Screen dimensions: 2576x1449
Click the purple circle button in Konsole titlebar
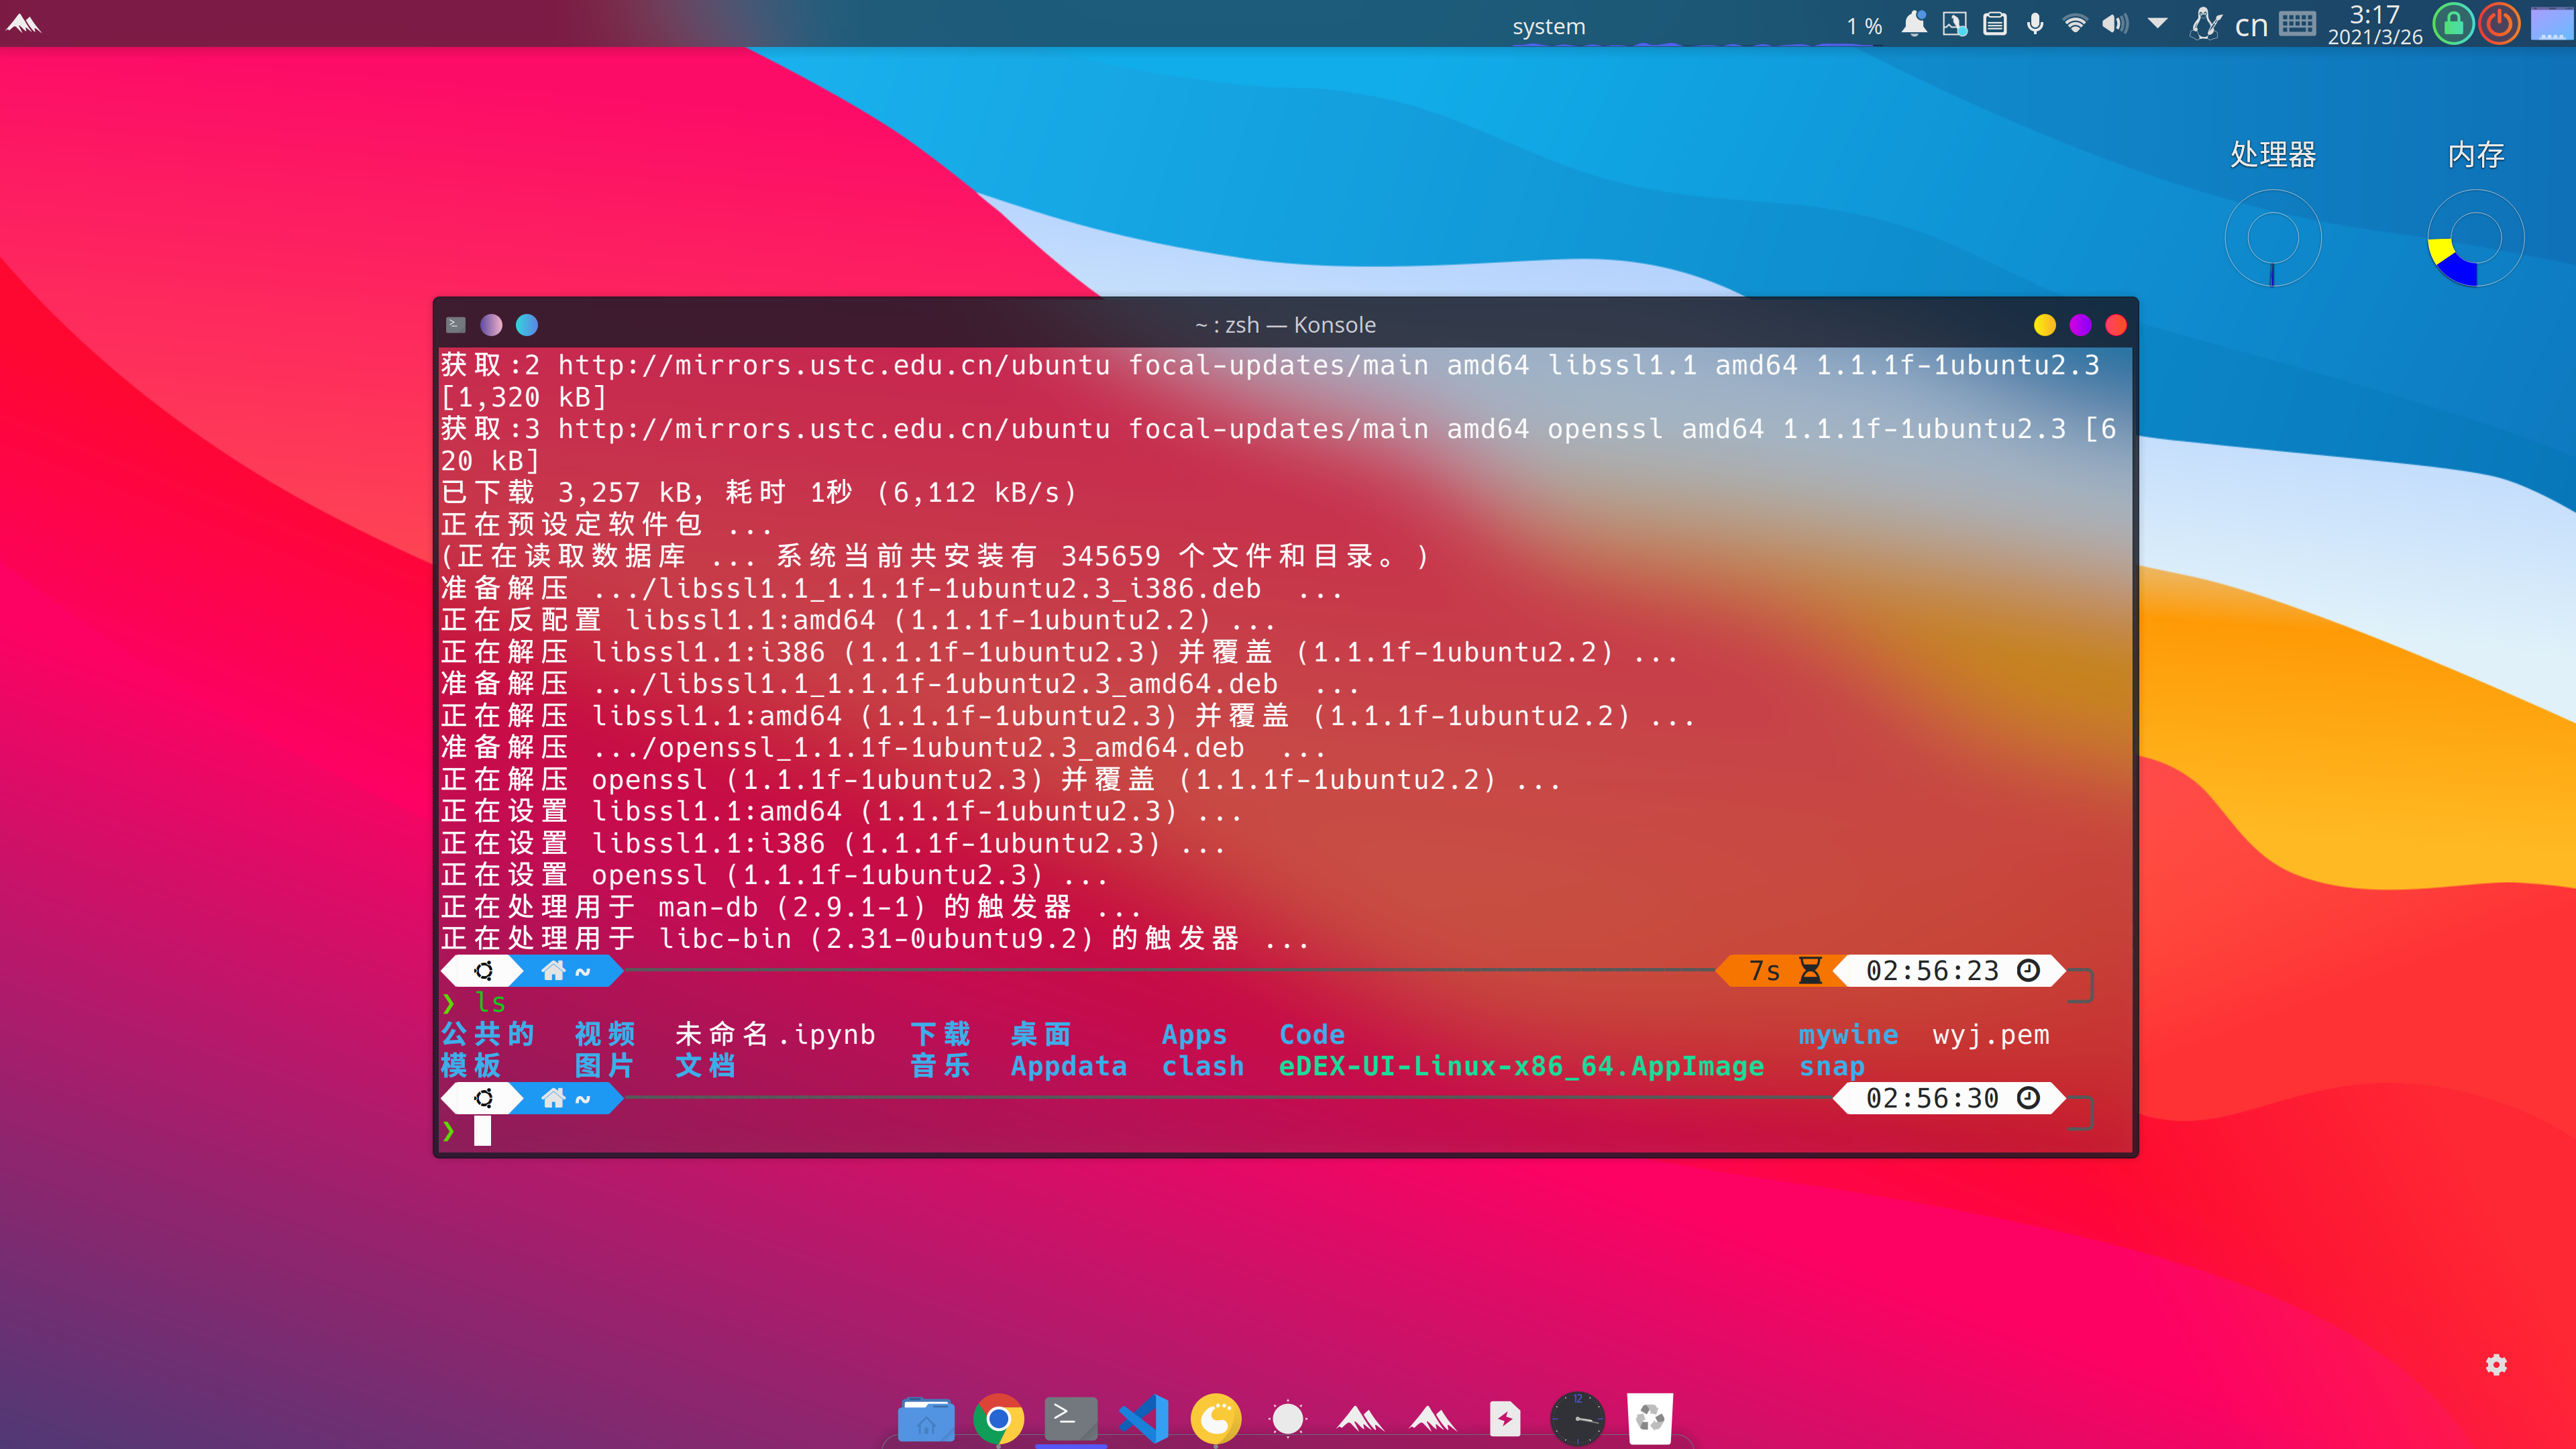(x=491, y=325)
